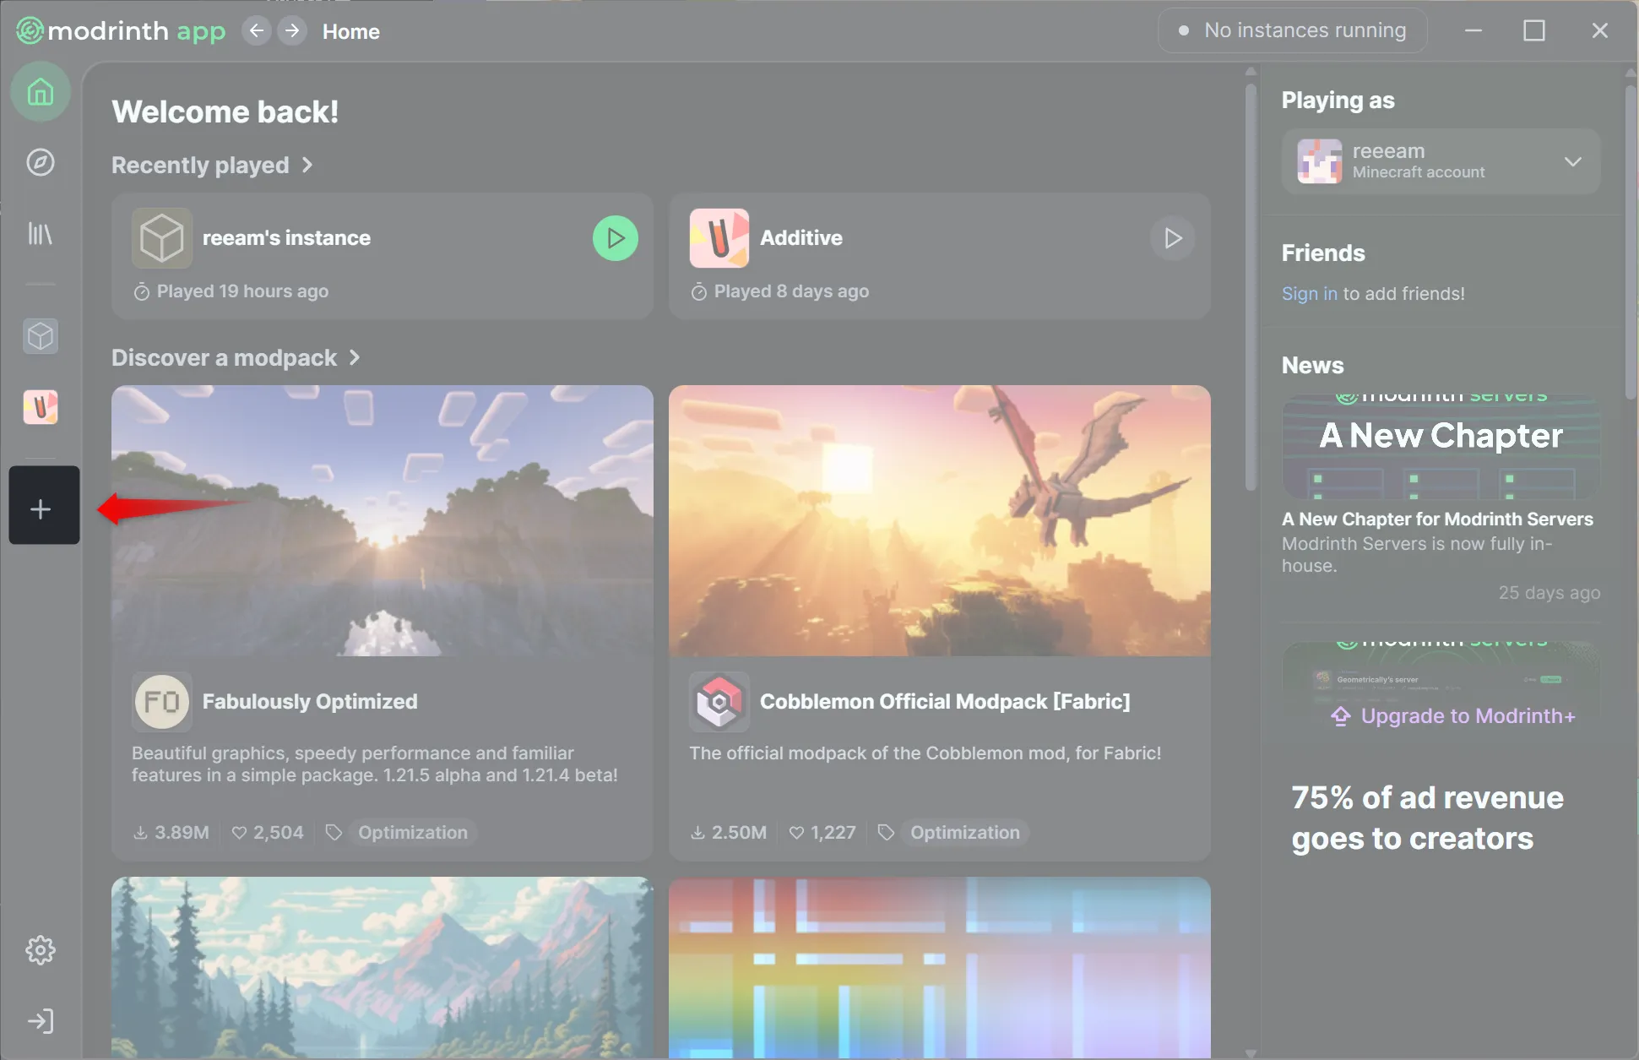Click the plus create instance button

click(x=41, y=508)
